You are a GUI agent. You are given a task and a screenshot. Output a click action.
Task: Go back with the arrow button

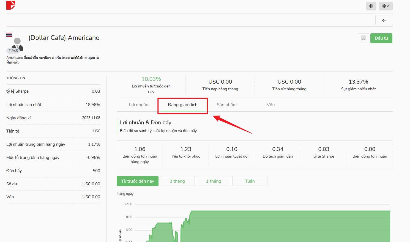pyautogui.click(x=384, y=20)
